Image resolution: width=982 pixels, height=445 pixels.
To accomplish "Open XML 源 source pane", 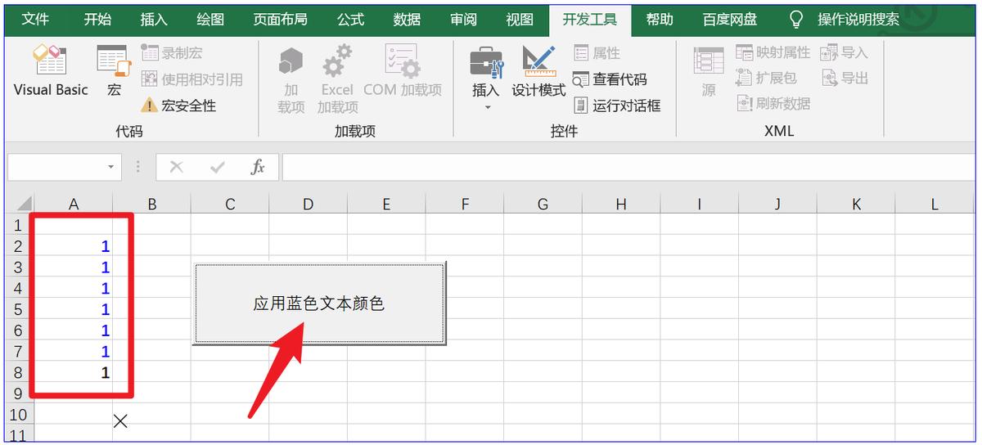I will click(x=709, y=71).
